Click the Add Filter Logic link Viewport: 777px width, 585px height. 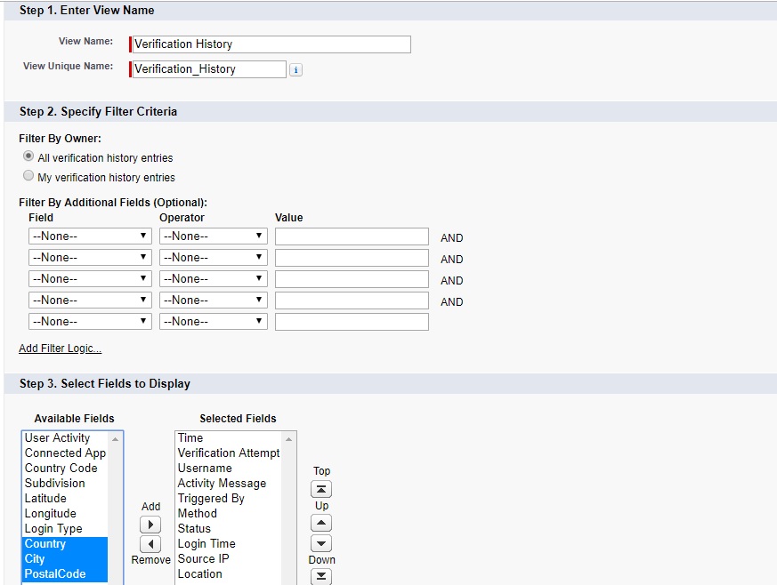pyautogui.click(x=60, y=348)
